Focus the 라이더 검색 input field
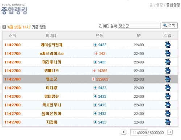This screenshot has width=181, height=140. point(139,26)
